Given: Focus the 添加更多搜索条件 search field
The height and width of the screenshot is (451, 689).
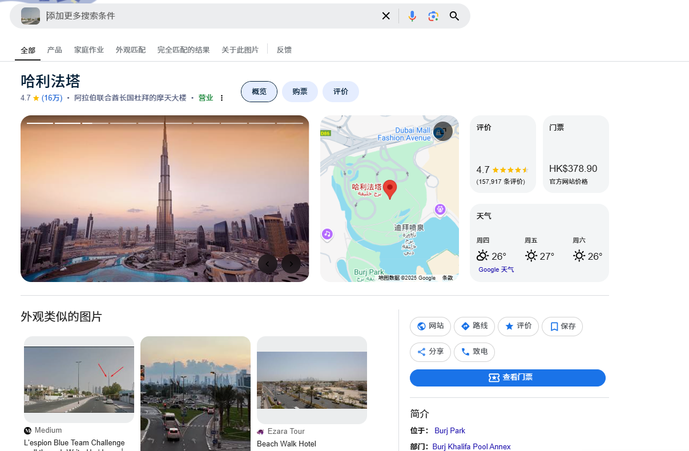Looking at the screenshot, I should tap(211, 16).
